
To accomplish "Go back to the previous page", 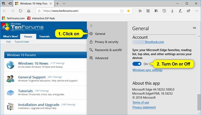I will click(4, 11).
